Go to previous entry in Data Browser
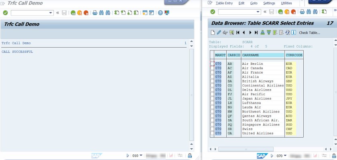Screen dimensions: 337x160 point(244,32)
